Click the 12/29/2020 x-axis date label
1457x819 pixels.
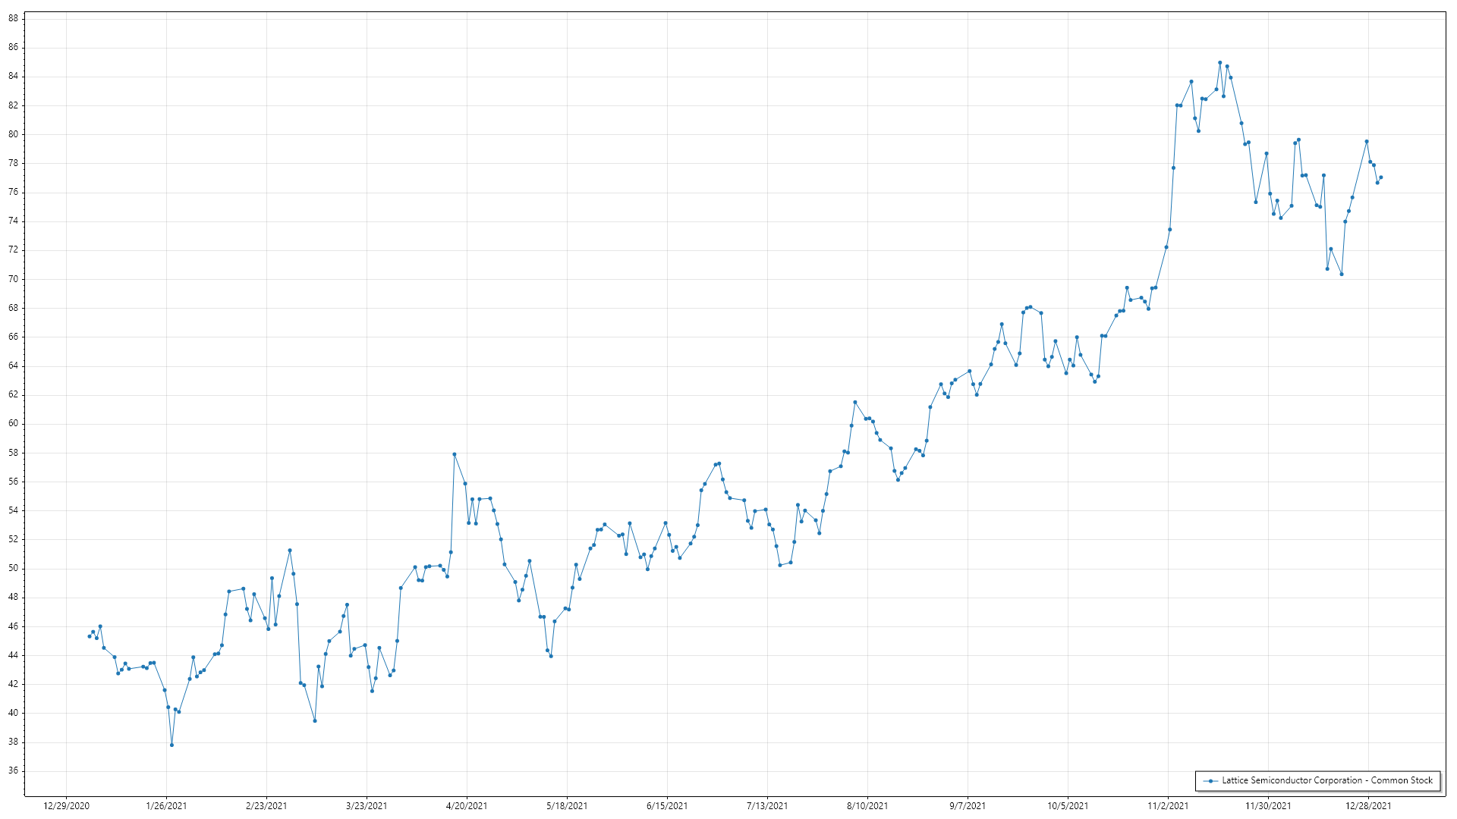click(66, 806)
